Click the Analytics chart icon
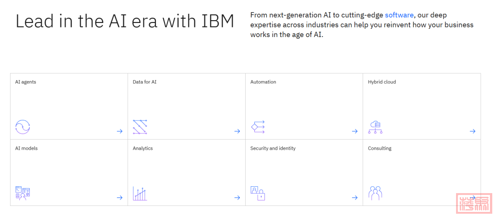This screenshot has width=495, height=216. pos(140,193)
